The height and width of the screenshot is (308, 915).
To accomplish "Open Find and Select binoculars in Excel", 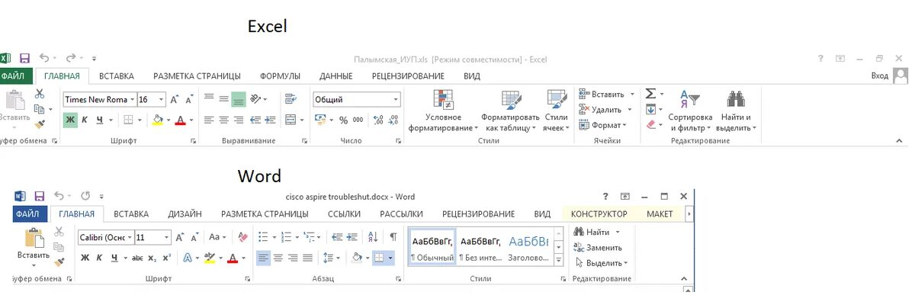I will click(x=736, y=111).
